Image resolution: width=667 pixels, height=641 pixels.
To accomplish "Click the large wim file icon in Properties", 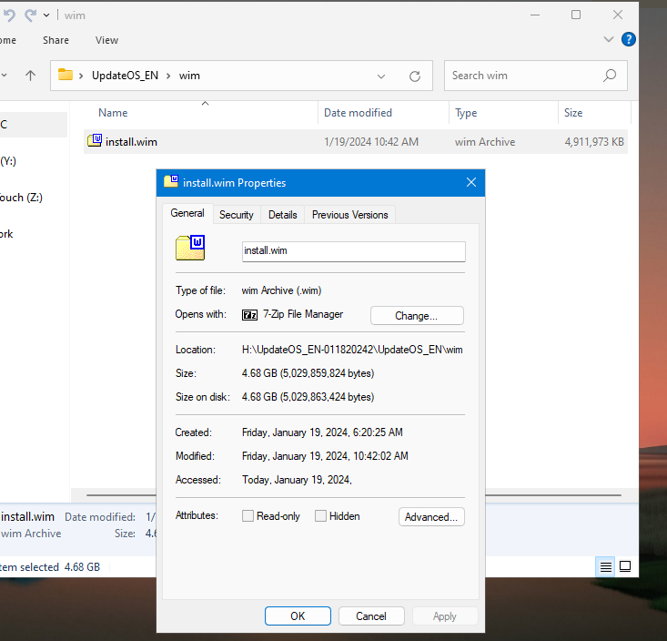I will click(190, 248).
